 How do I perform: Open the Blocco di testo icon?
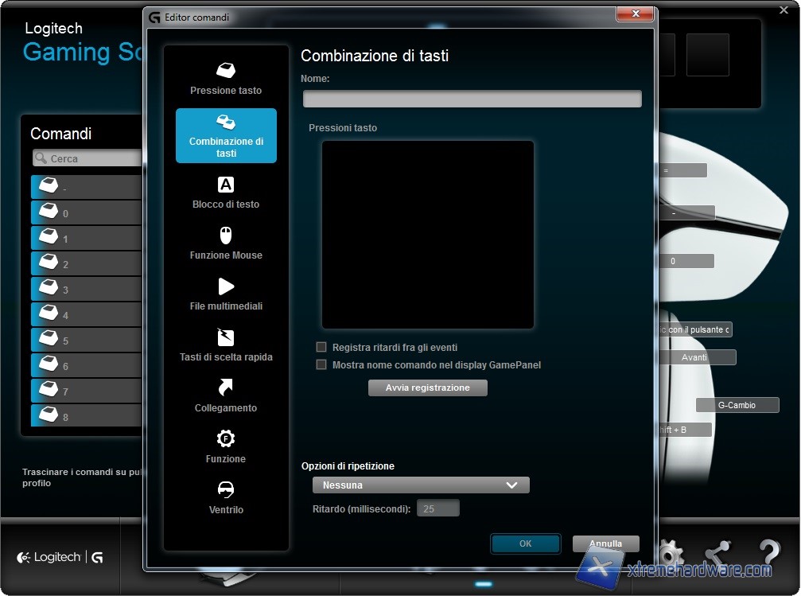(x=226, y=185)
